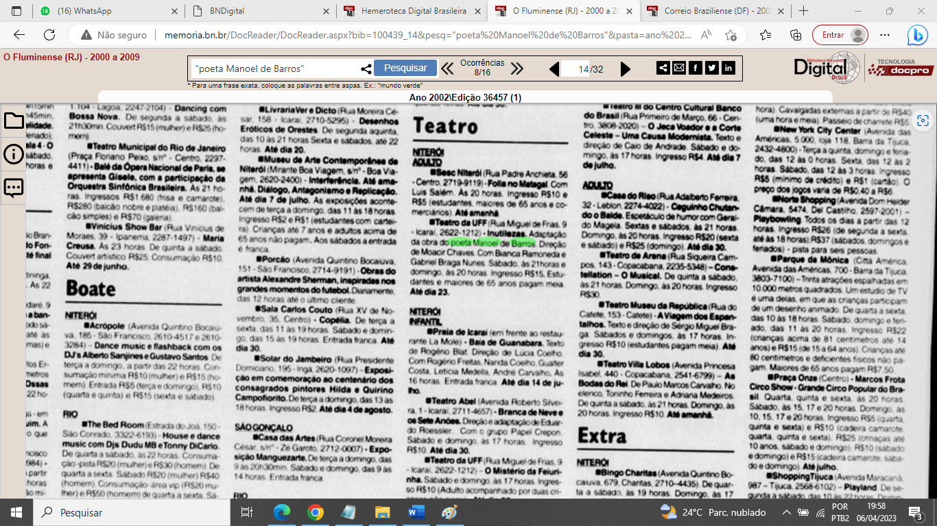Share on Facebook icon
The image size is (937, 526).
(695, 68)
